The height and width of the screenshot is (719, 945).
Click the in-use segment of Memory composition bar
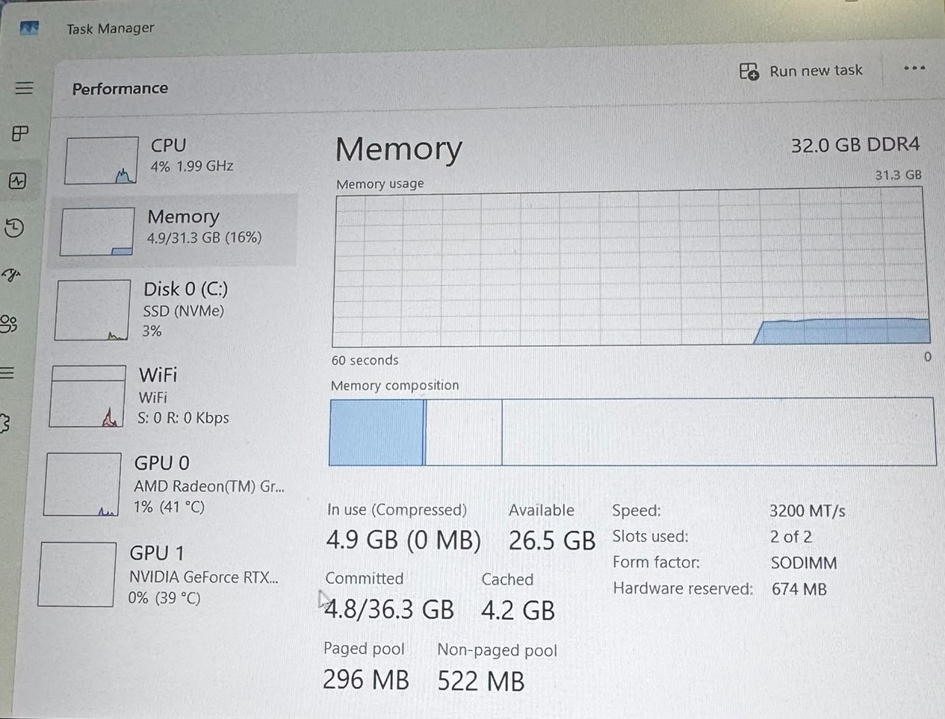(377, 432)
